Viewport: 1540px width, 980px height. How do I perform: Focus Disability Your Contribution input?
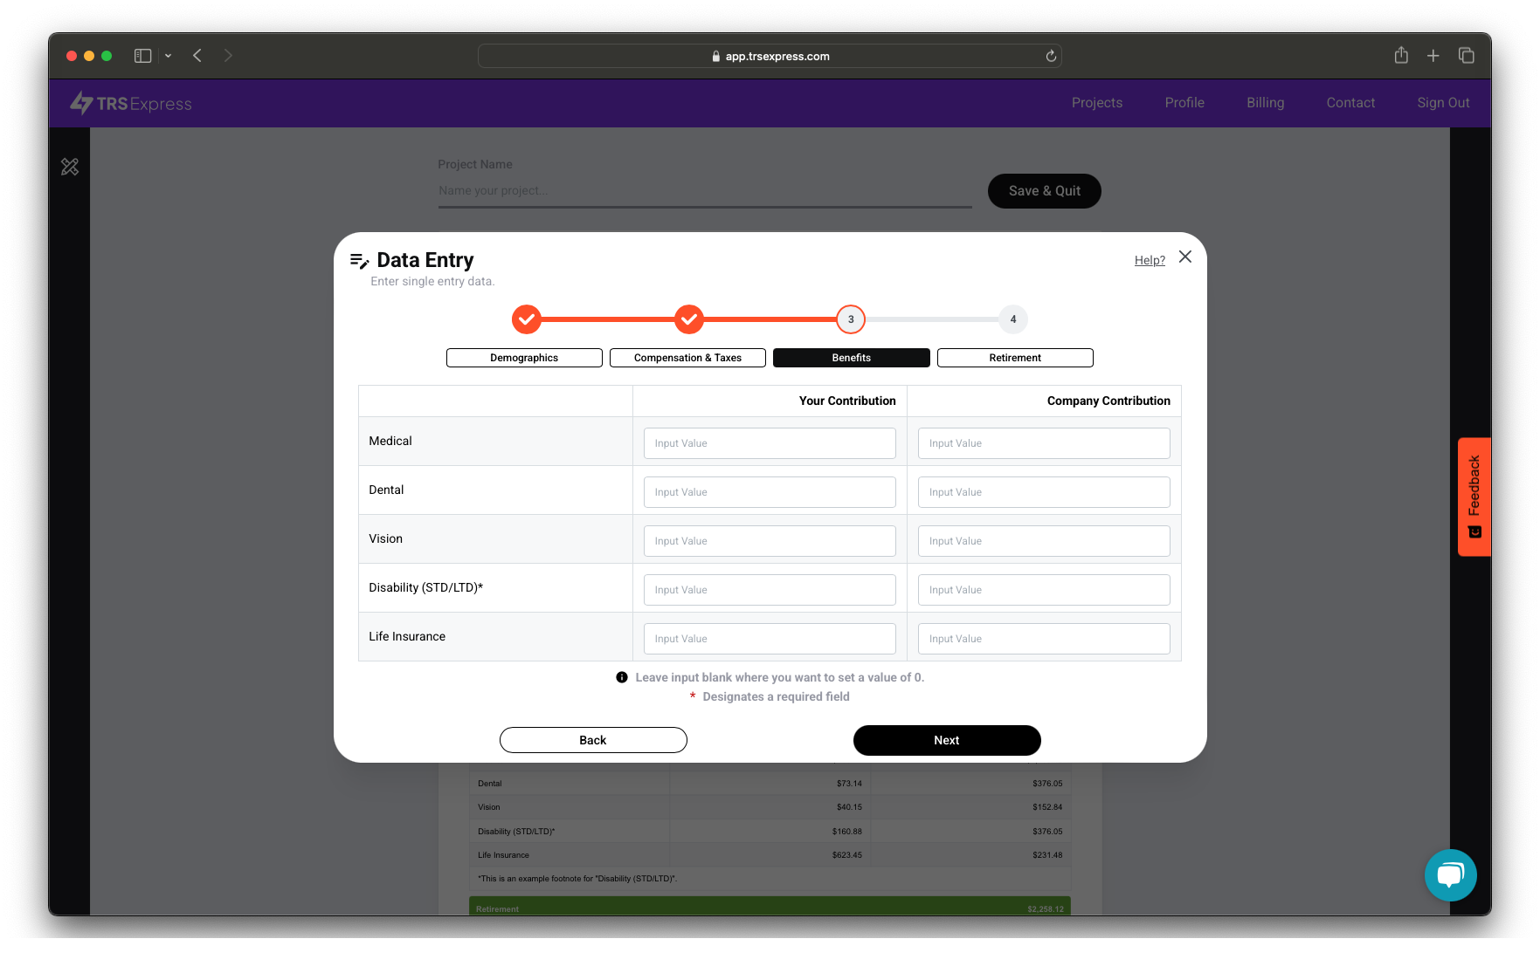[x=770, y=590]
